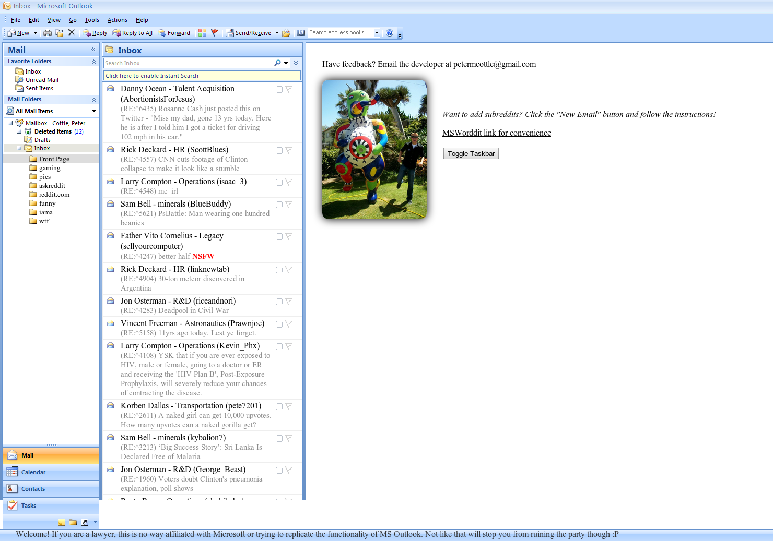
Task: Expand the Deleted Items tree node
Action: pyautogui.click(x=19, y=131)
